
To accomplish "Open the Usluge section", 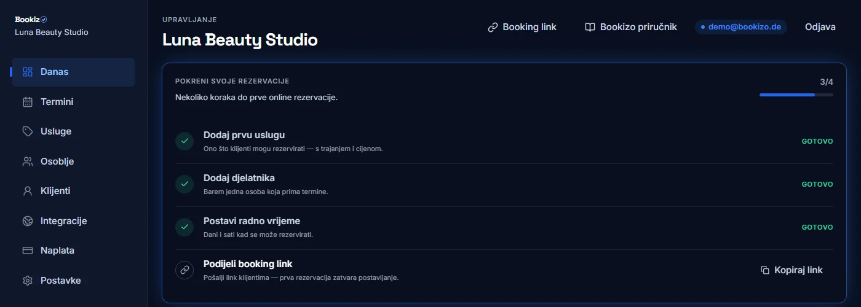I will pos(73,131).
